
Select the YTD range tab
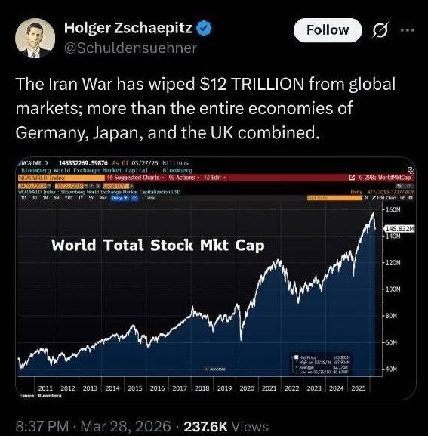(69, 198)
